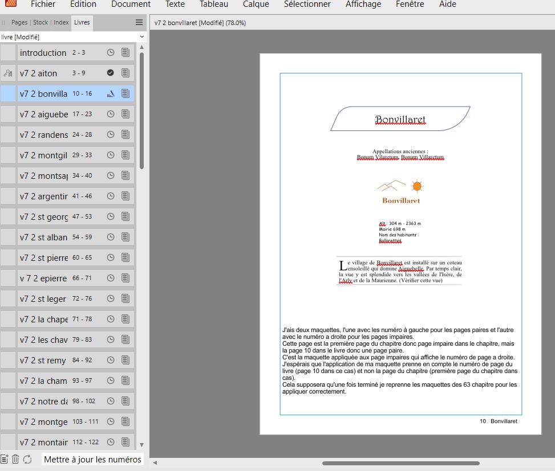The height and width of the screenshot is (471, 555).
Task: Click document icon of v7 2 bonvilla chapter
Action: tap(125, 93)
